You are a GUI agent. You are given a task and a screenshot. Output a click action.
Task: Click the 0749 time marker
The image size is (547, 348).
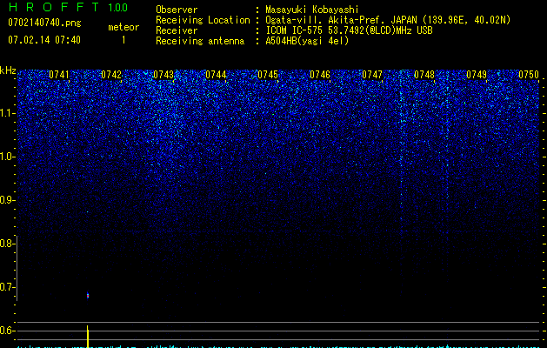(477, 74)
